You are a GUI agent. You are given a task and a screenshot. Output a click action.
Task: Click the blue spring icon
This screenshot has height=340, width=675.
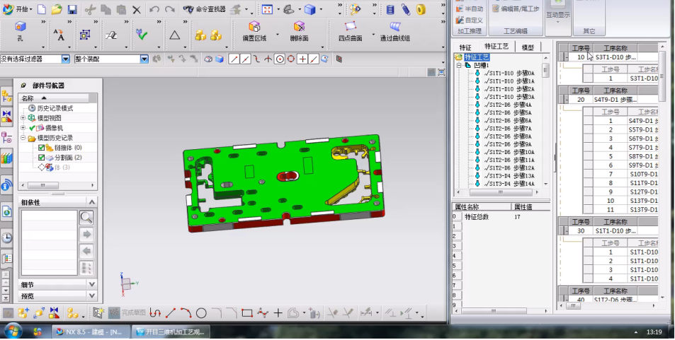coord(406,9)
